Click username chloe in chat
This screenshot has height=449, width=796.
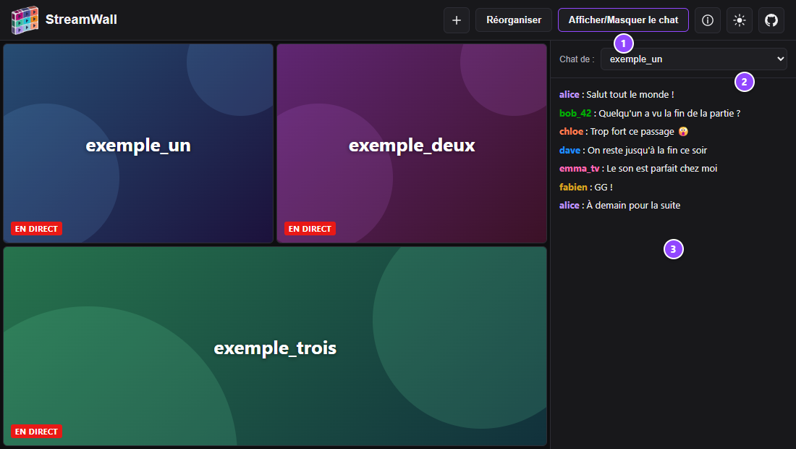click(x=571, y=132)
